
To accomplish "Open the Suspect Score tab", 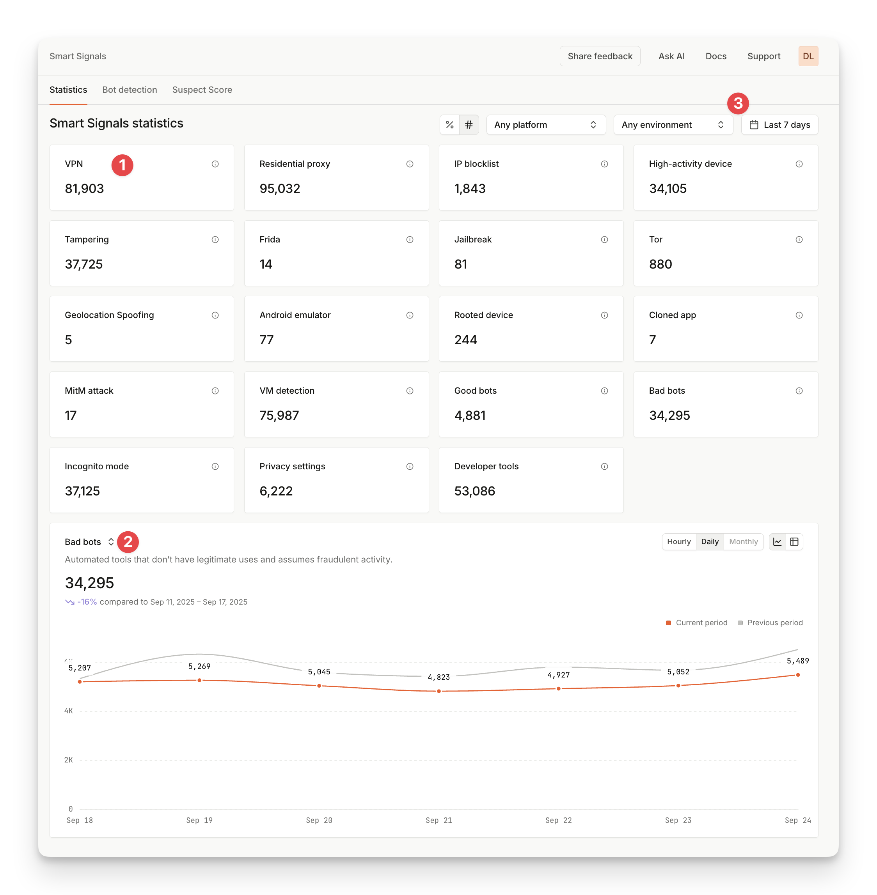I will point(202,90).
